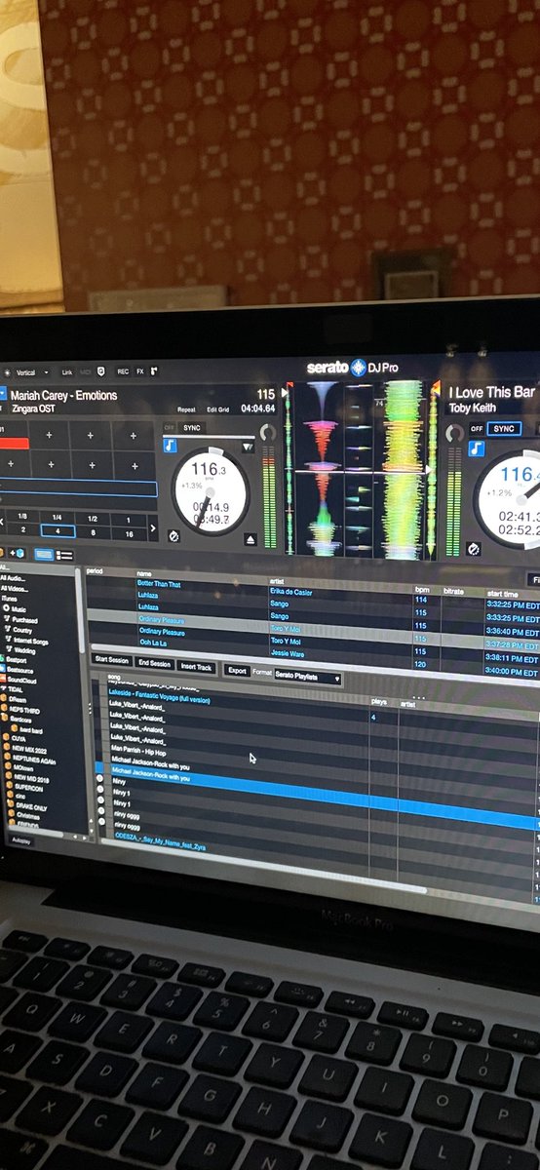Select the 2 beat auto loop
This screenshot has height=1170, width=540.
point(22,529)
